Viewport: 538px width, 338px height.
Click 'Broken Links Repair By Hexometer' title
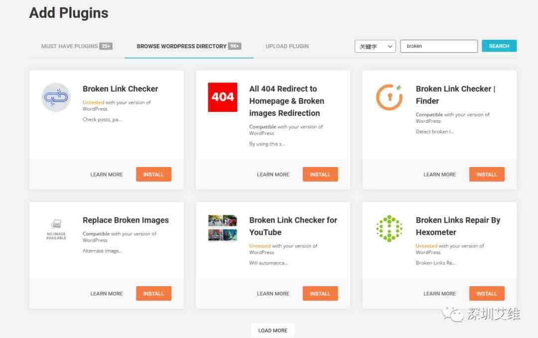tap(458, 226)
